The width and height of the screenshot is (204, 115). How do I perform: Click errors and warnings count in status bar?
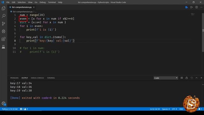24,109
